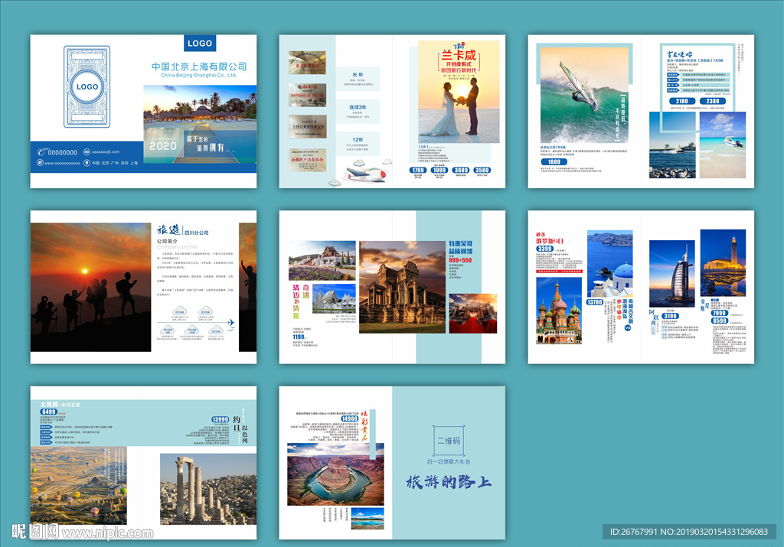Open the Angkor temple ruins photo
Screen dimensions: 784x547
[402, 287]
